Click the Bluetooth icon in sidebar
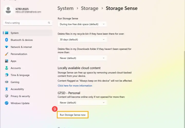This screenshot has height=128, width=185. [7, 40]
